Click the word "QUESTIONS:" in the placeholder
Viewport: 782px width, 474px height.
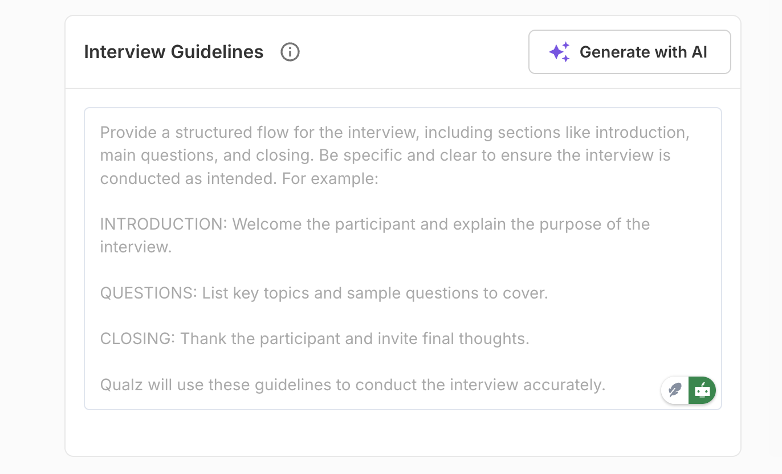(148, 293)
